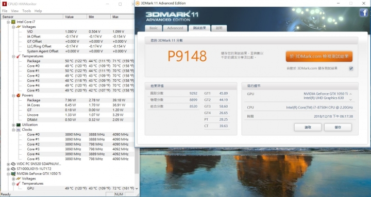Click the GPU list scroll-up arrow

click(x=351, y=94)
